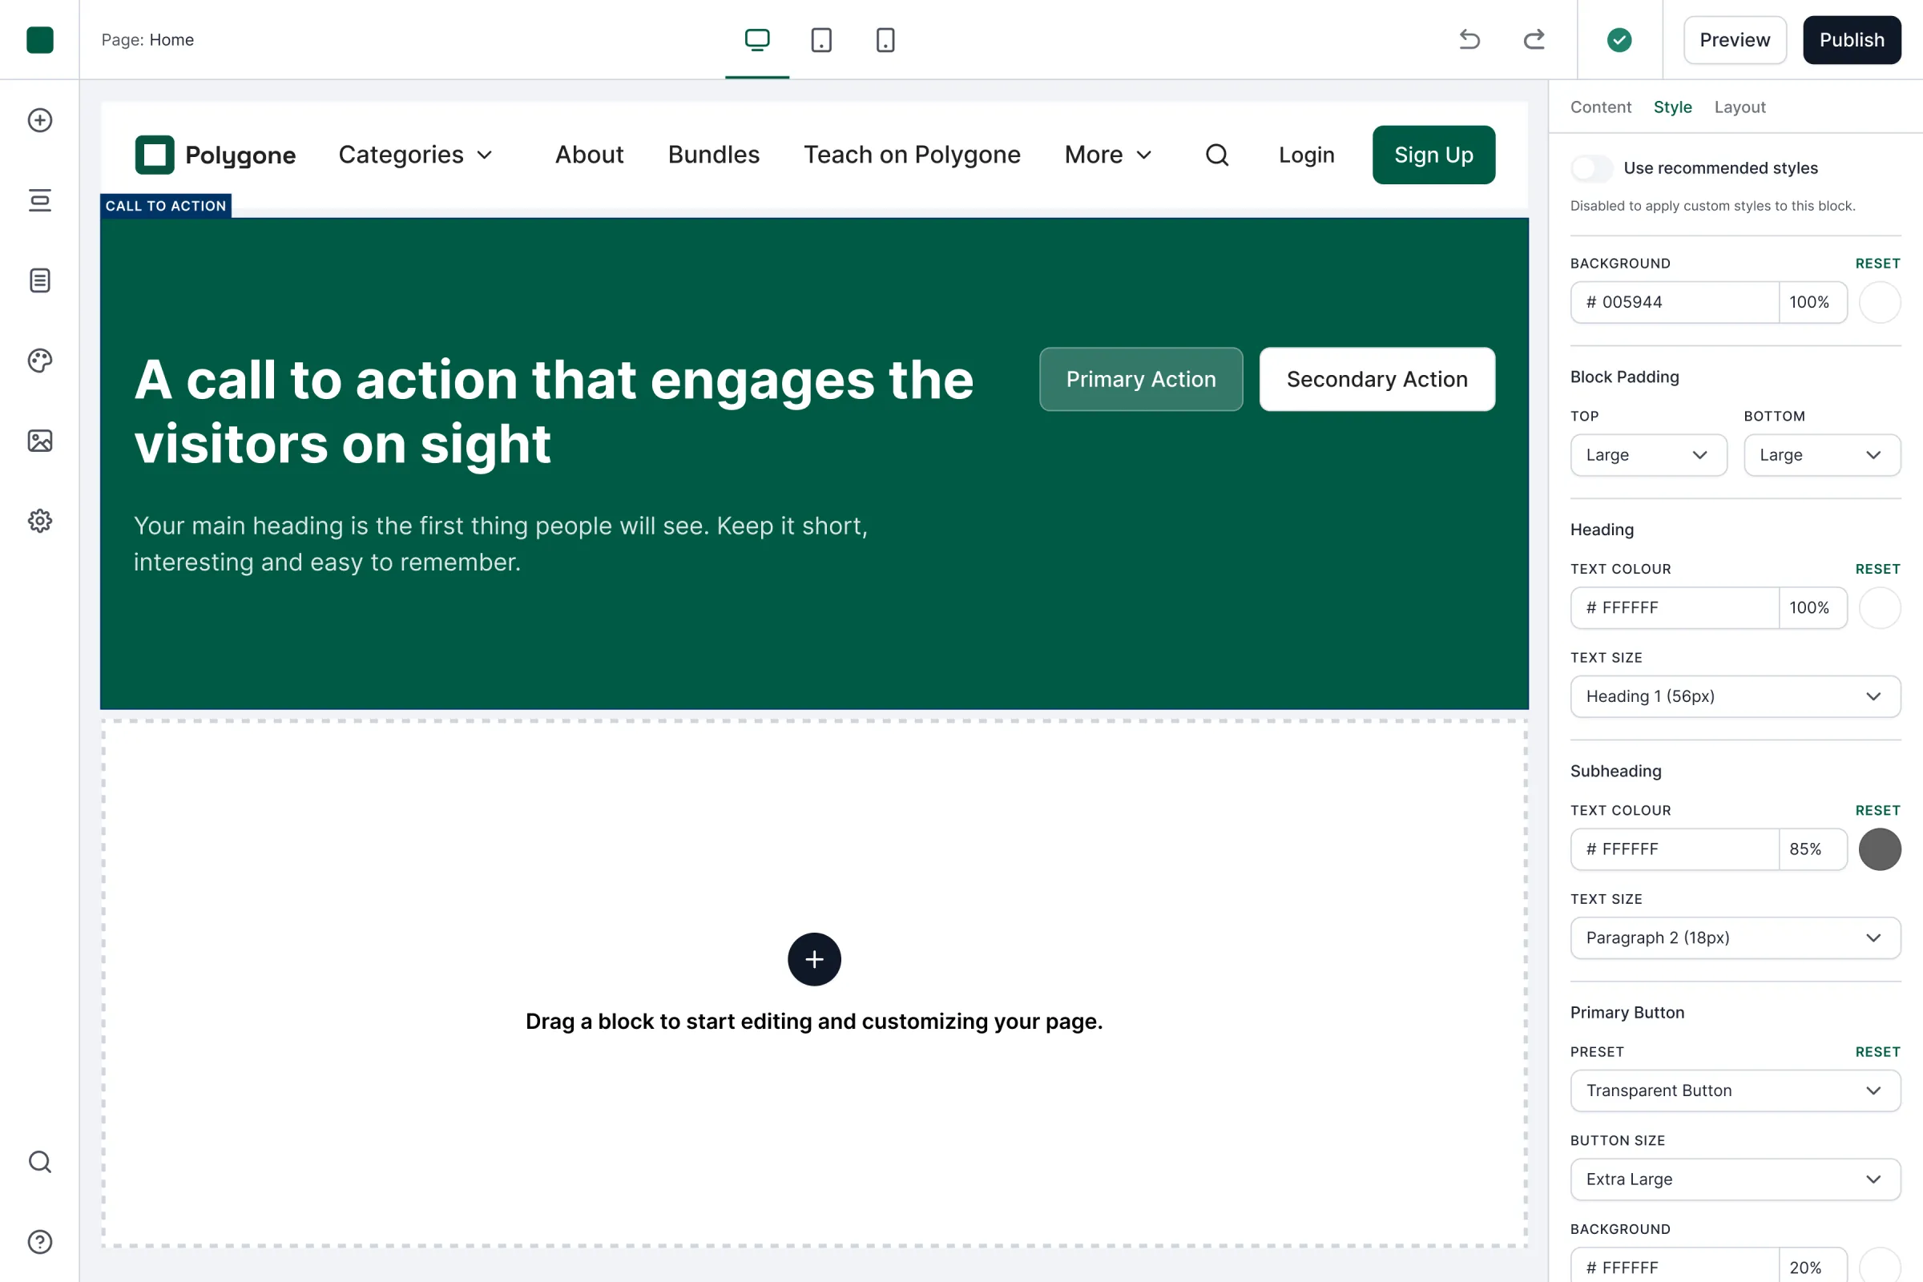This screenshot has width=1923, height=1282.
Task: Switch to the Content tab
Action: [1600, 107]
